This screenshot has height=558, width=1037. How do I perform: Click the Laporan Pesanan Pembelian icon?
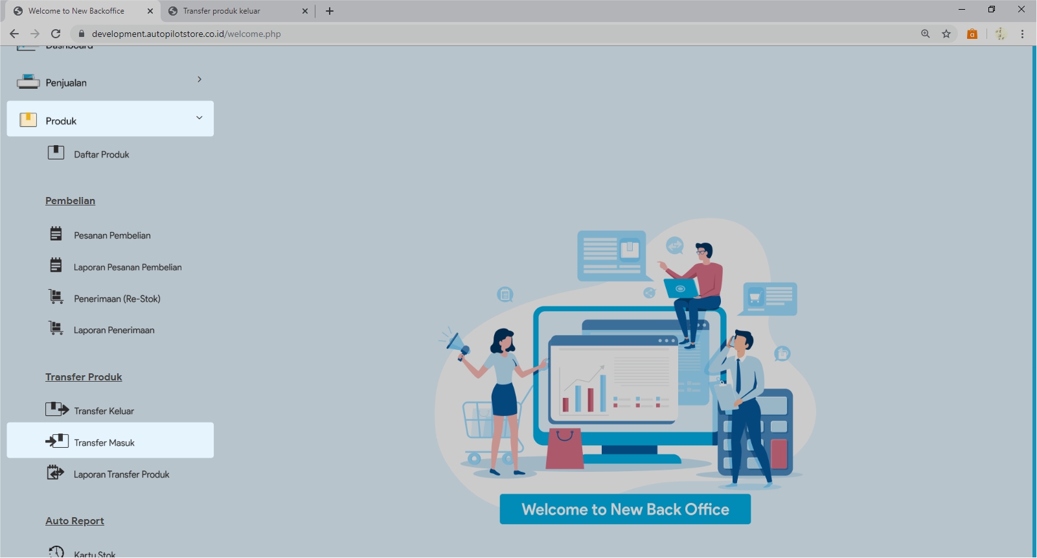[x=56, y=266]
